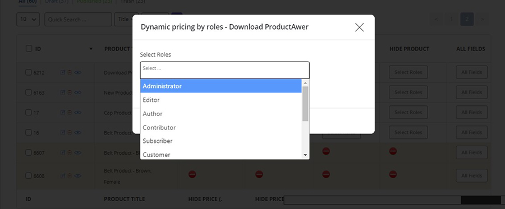The image size is (505, 209).
Task: Click trash icon for product 6608
Action: 69,176
